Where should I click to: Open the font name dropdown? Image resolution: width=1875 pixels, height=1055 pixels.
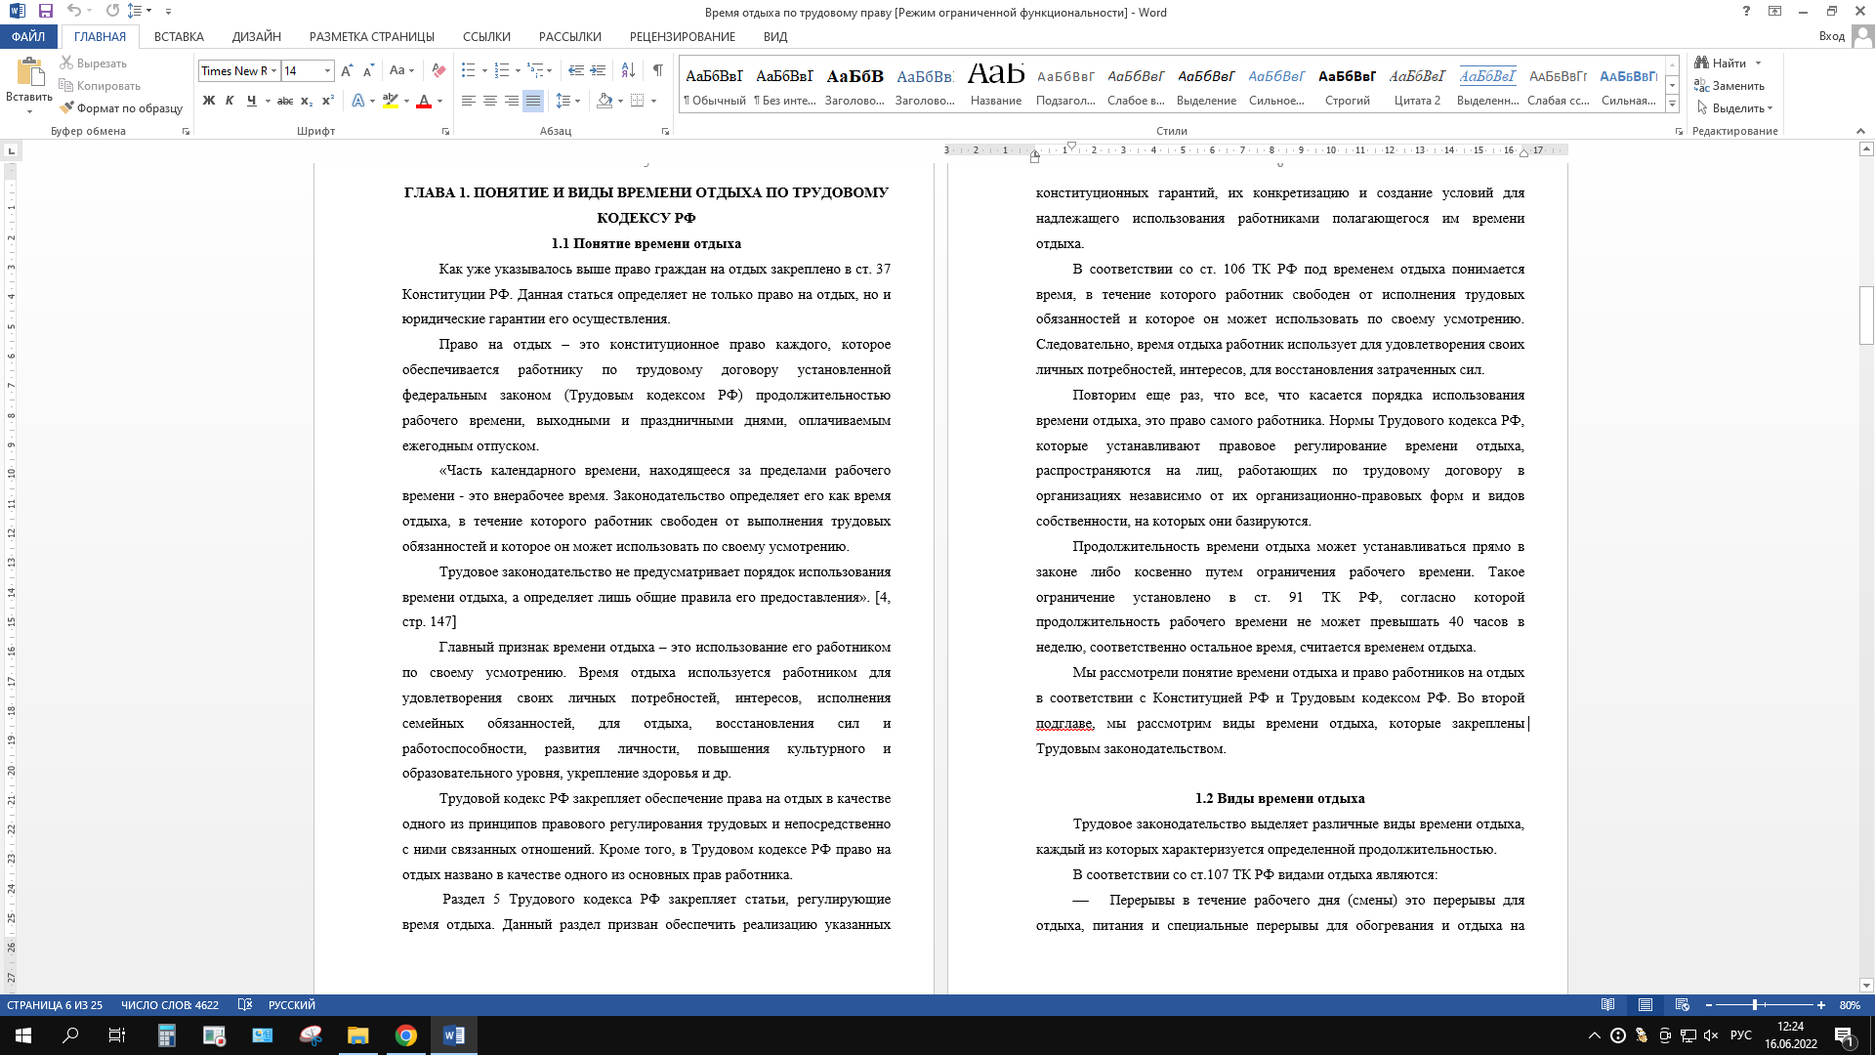(274, 70)
